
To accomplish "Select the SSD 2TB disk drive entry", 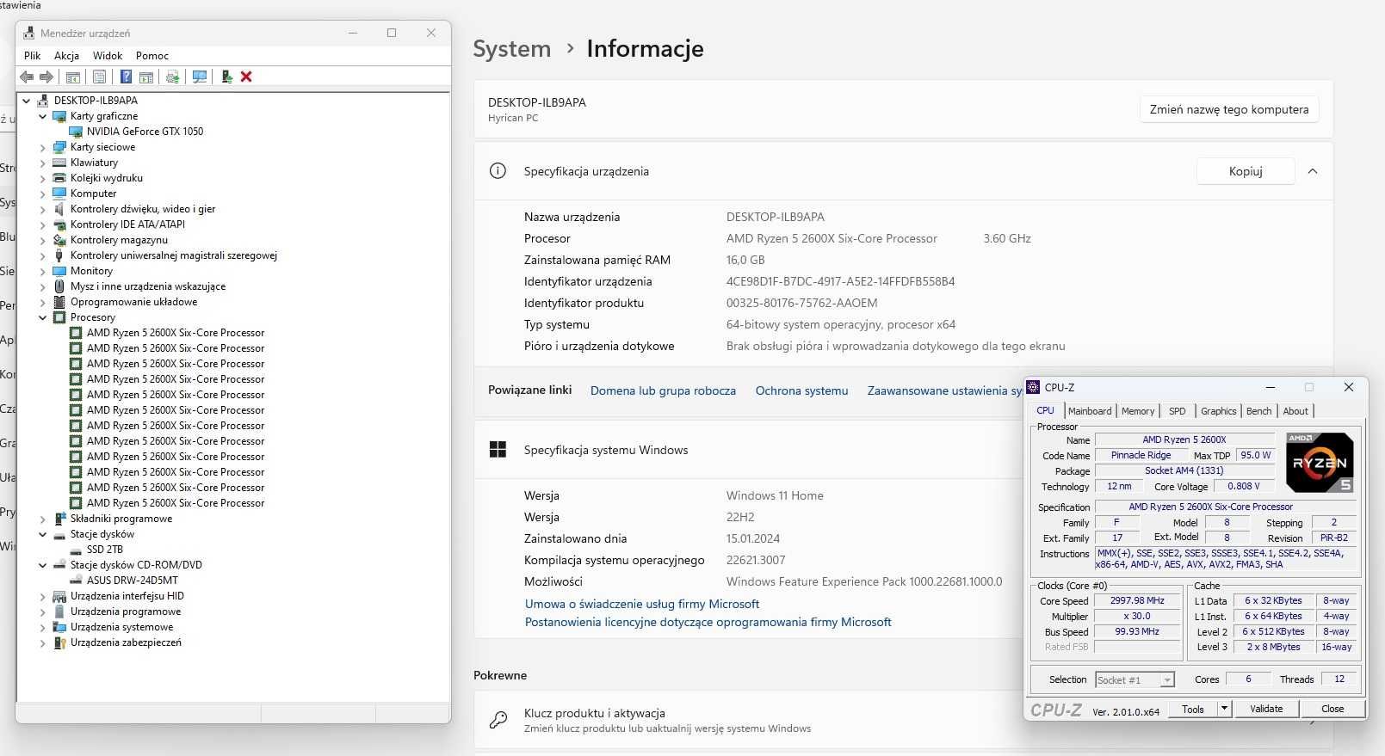I will coord(105,550).
